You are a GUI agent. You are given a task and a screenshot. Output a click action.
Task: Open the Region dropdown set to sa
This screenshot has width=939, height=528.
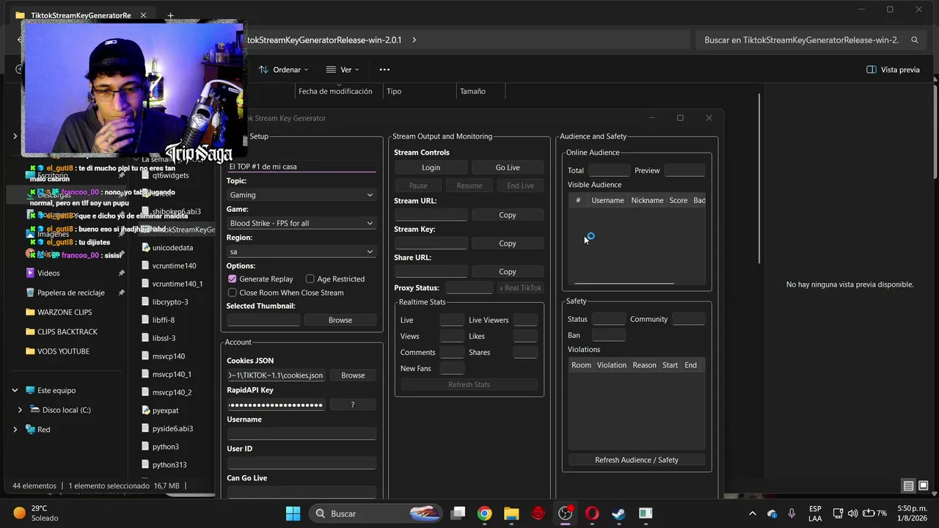click(x=302, y=252)
